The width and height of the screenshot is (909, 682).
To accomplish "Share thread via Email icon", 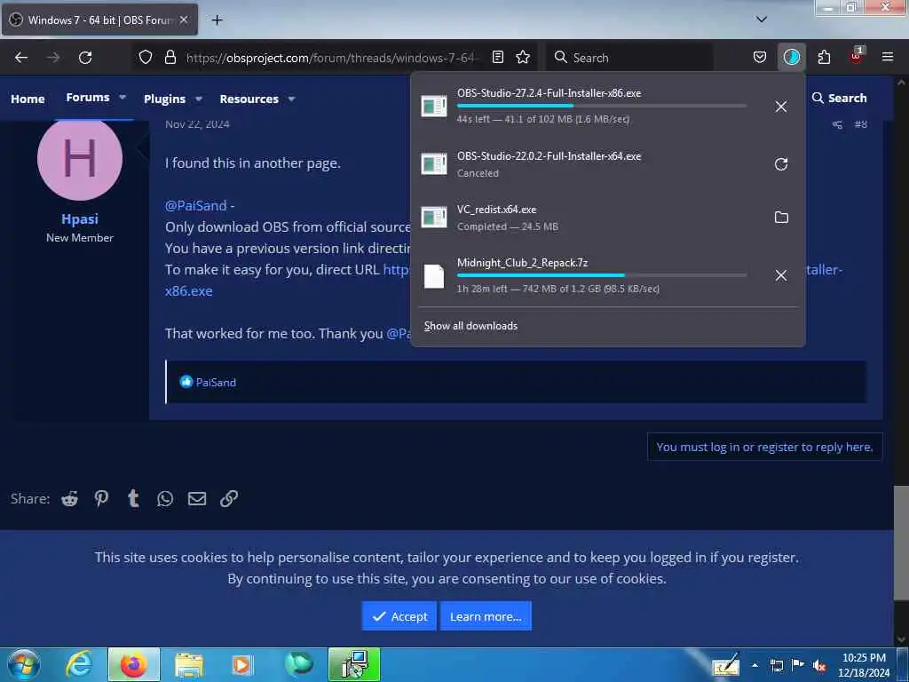I will [197, 499].
